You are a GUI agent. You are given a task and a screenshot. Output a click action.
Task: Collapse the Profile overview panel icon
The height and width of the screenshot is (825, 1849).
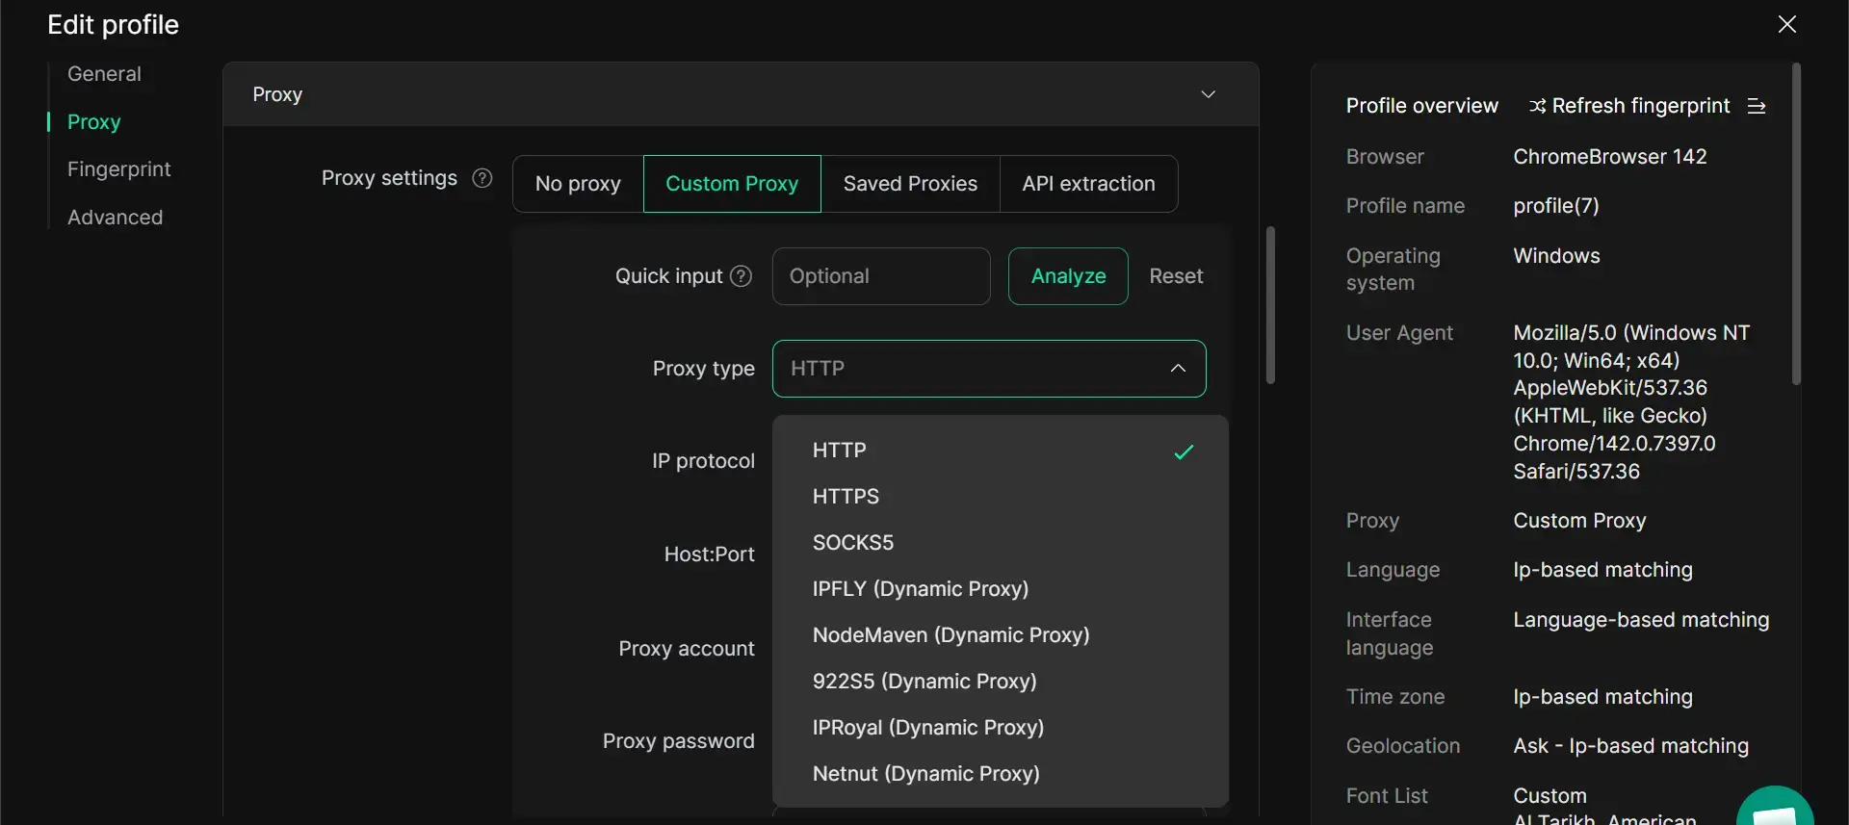(x=1757, y=106)
